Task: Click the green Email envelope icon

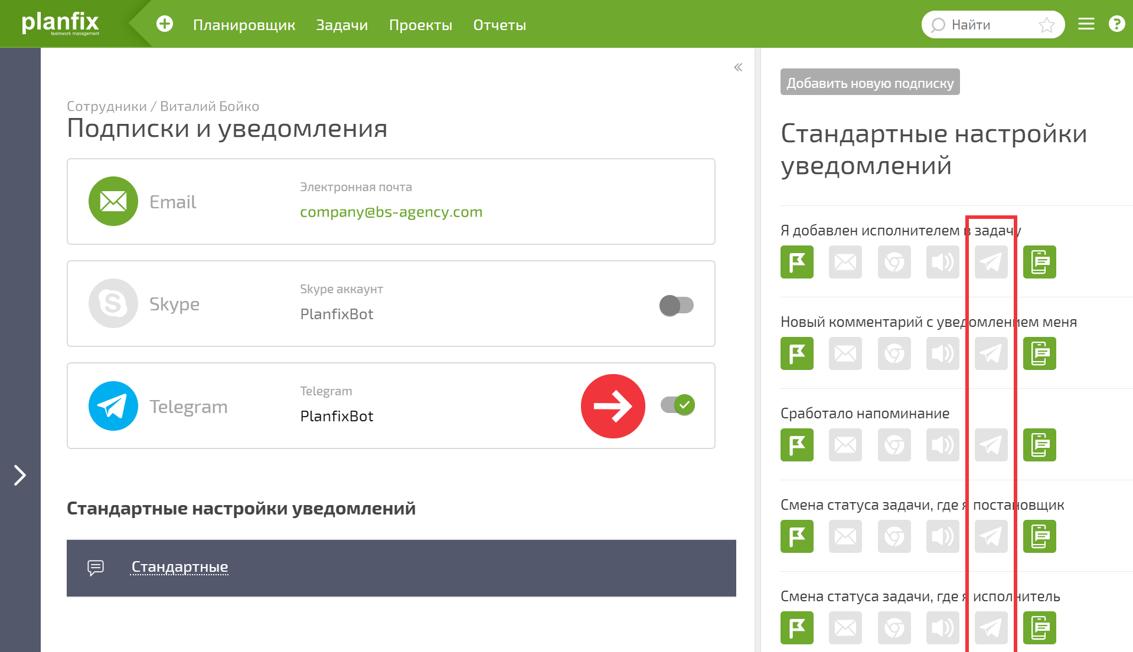Action: coord(113,201)
